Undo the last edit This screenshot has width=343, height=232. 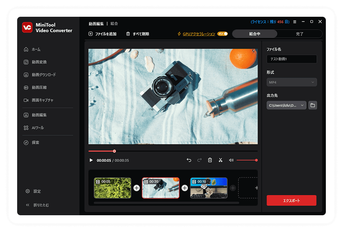click(189, 160)
